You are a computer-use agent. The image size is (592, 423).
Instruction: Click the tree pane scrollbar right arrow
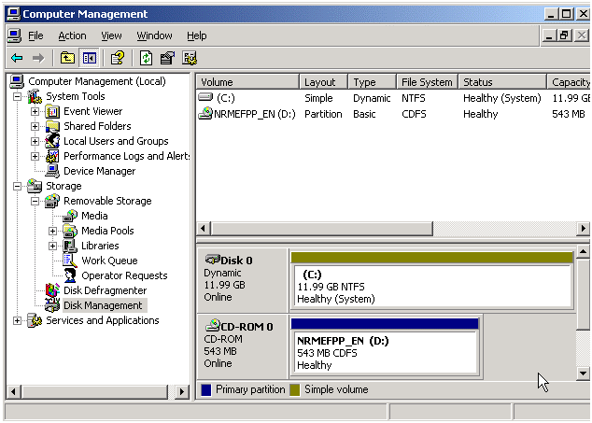coord(182,391)
